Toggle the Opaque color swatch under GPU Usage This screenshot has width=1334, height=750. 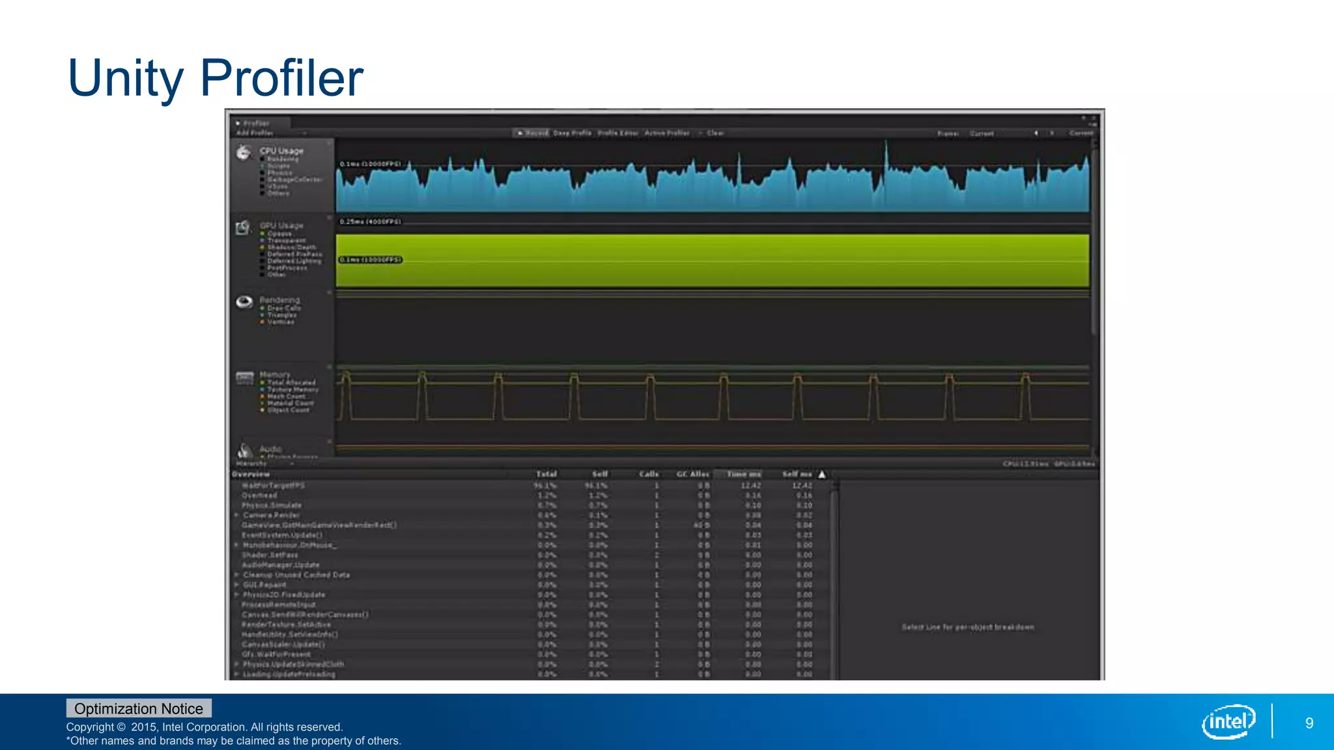tap(263, 234)
